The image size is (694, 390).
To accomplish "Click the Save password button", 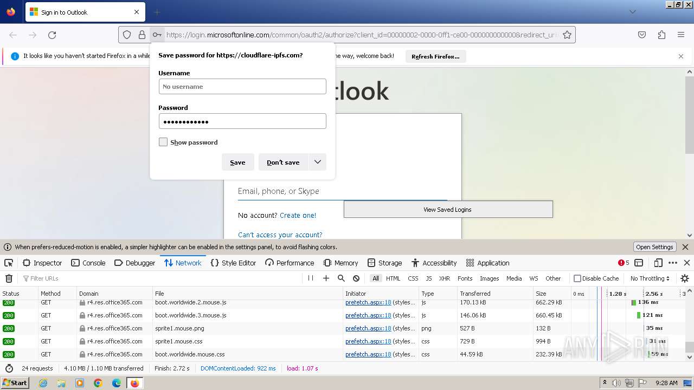I will coord(237,162).
